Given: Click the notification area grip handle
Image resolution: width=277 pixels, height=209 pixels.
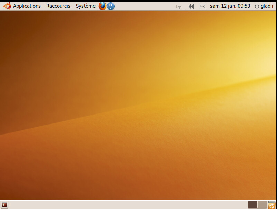Looking at the screenshot, I should click(x=176, y=6).
